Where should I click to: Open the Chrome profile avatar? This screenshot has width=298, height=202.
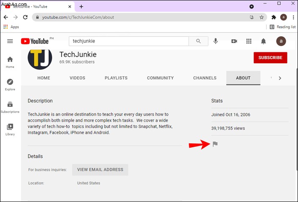283,17
